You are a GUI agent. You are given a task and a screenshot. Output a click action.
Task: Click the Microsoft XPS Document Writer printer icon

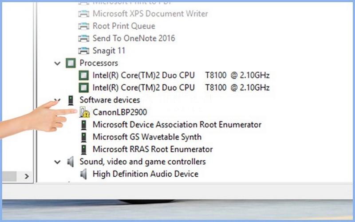(83, 14)
